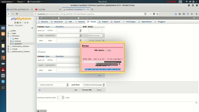
Task: Bookmark this page with star icon
Action: click(x=158, y=14)
